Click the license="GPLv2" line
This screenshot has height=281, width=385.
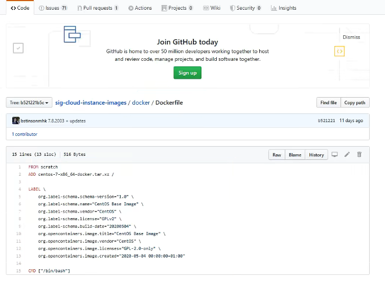pos(80,219)
